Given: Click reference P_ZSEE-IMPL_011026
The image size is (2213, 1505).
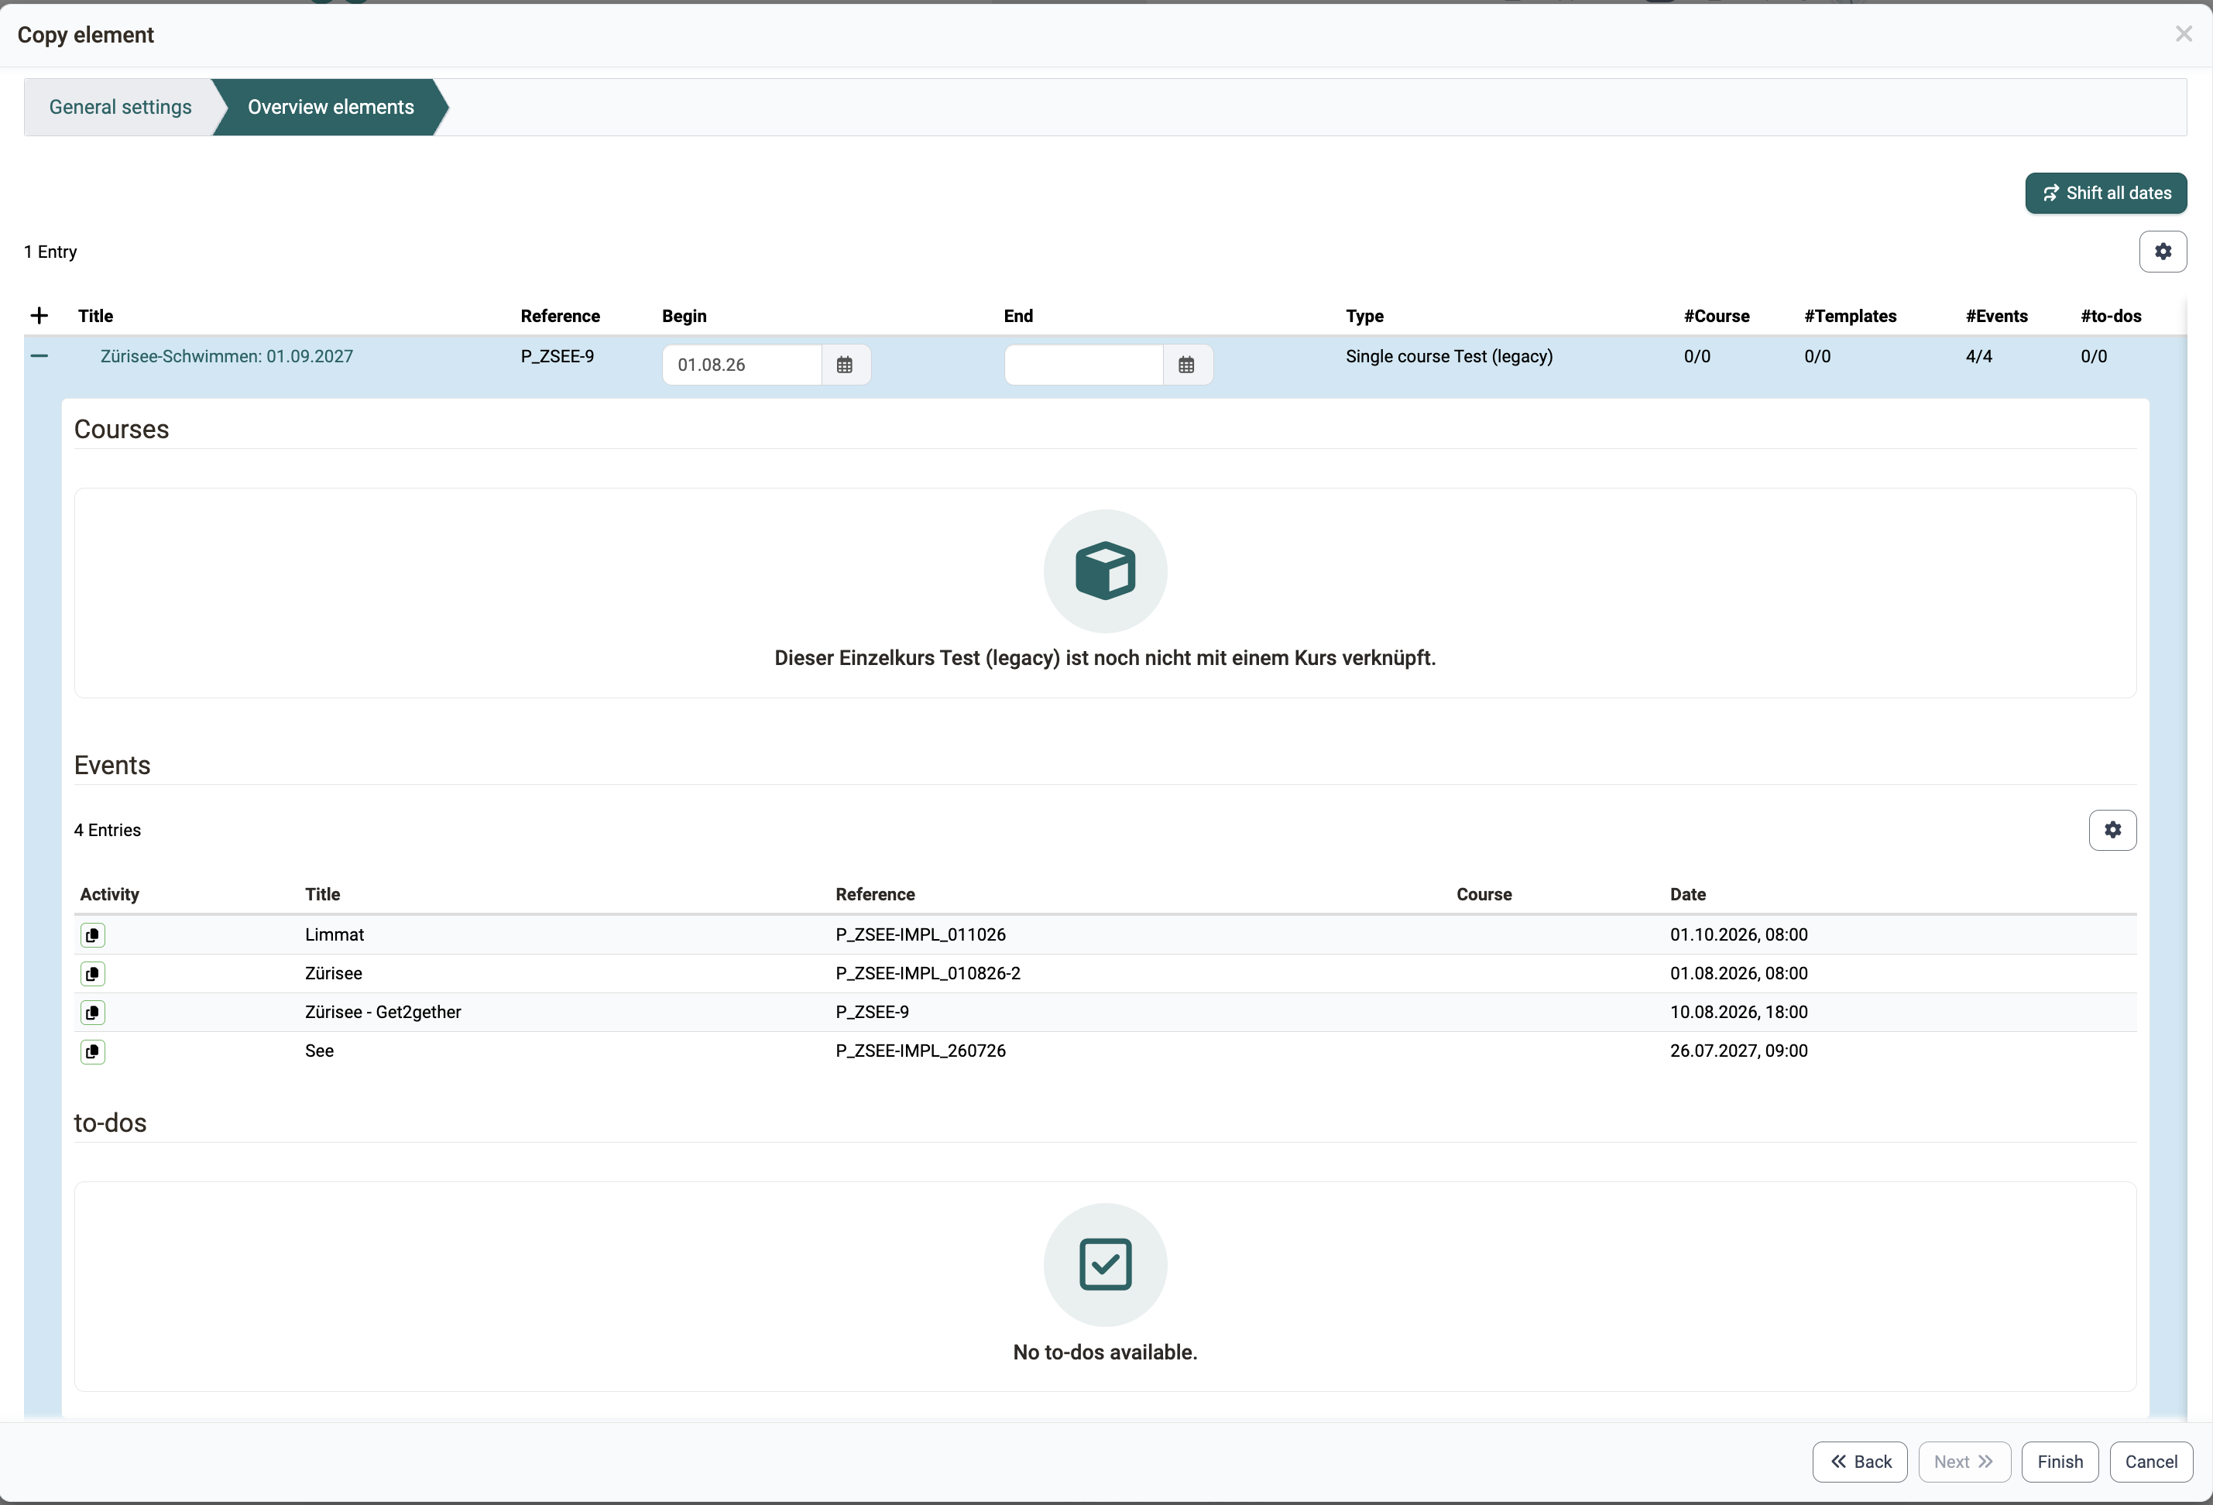Looking at the screenshot, I should 920,934.
